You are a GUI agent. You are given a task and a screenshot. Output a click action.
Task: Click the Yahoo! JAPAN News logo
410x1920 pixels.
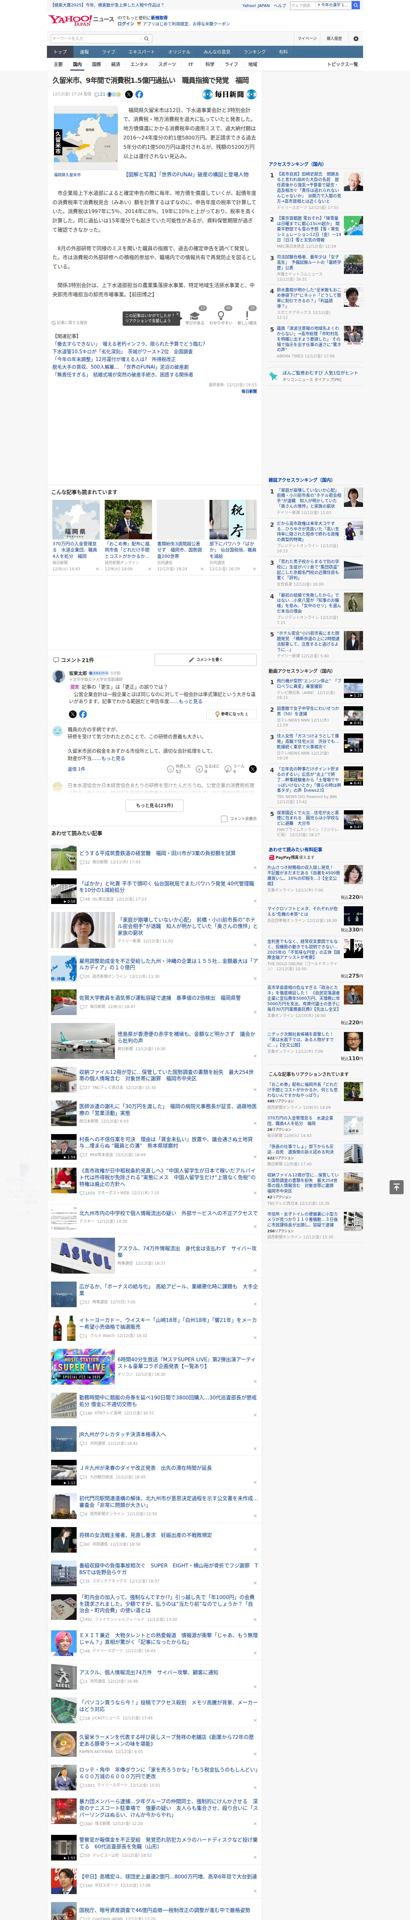coord(81,20)
